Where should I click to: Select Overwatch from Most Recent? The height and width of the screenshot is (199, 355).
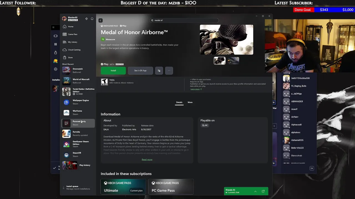click(78, 70)
